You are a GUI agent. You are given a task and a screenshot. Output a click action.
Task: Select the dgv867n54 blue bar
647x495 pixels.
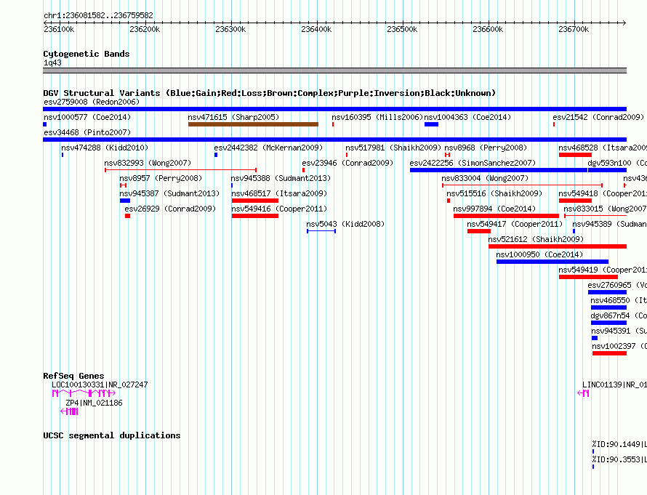(608, 323)
